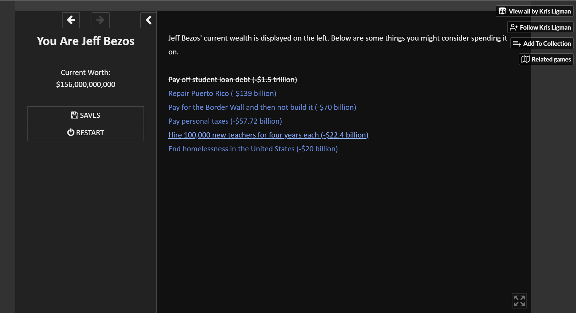Screen dimensions: 576x313
Task: Open the SAVES menu
Action: coord(86,115)
